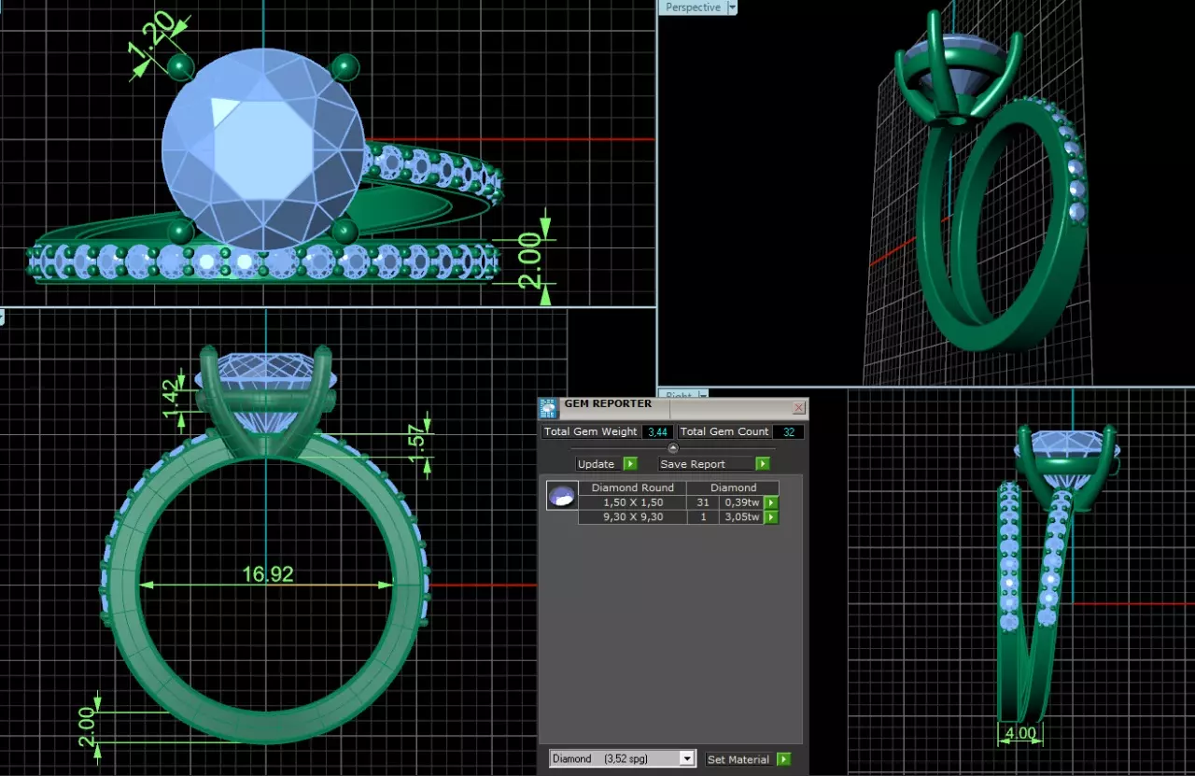Viewport: 1195px width, 776px height.
Task: Click green arrow beside Set Material
Action: pyautogui.click(x=784, y=759)
